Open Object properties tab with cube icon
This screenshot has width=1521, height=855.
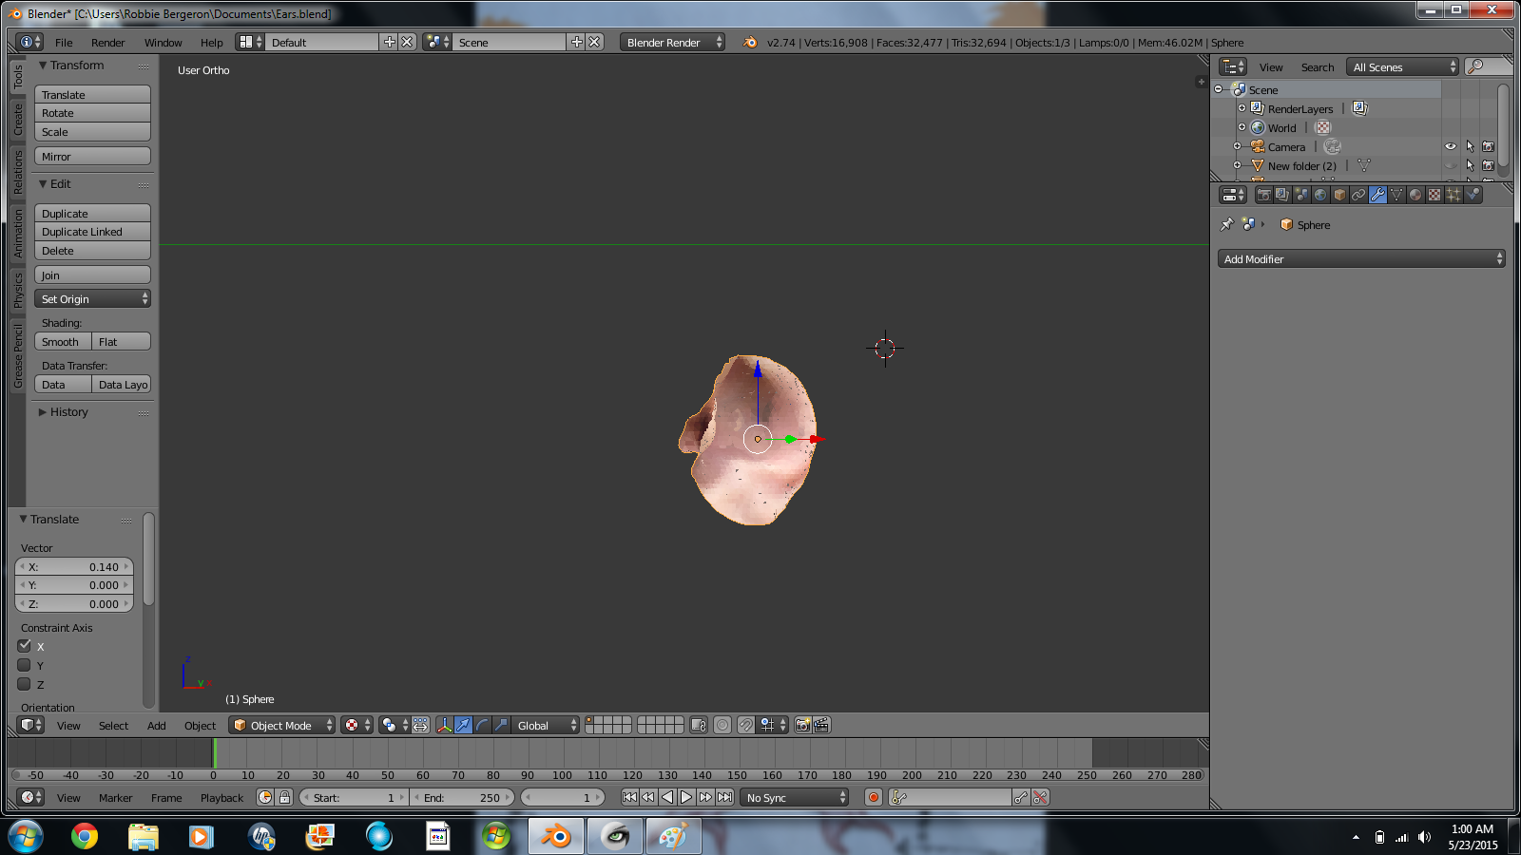(1339, 195)
